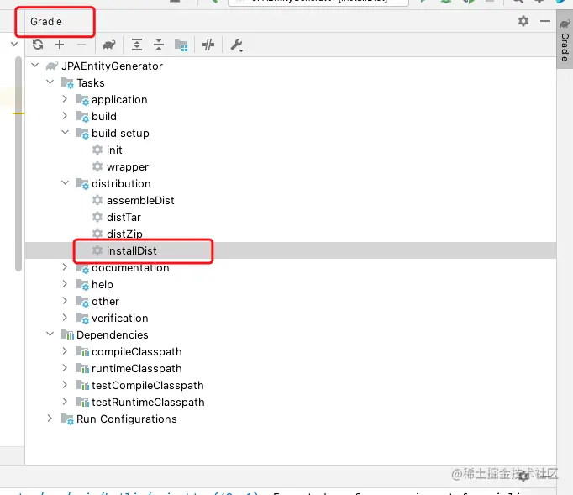Screen dimensions: 573x495
Task: Click the Gradle panel title
Action: point(46,22)
